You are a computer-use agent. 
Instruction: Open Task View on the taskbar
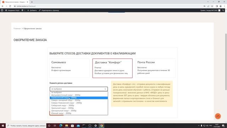(55, 126)
